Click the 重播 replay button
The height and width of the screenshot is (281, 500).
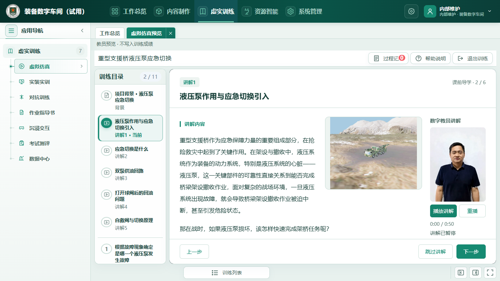tap(472, 211)
